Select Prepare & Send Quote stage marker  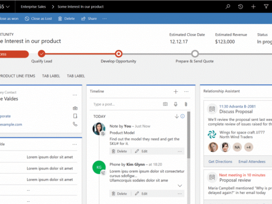(195, 53)
